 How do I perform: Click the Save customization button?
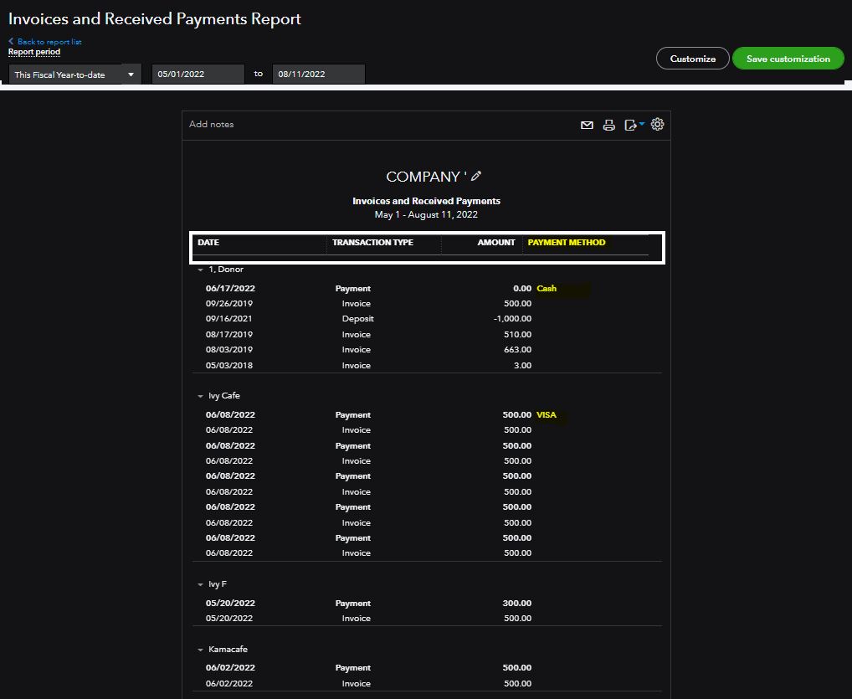click(x=788, y=59)
